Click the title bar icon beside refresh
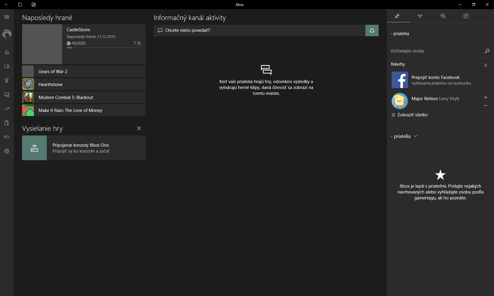This screenshot has width=494, height=296. (34, 5)
